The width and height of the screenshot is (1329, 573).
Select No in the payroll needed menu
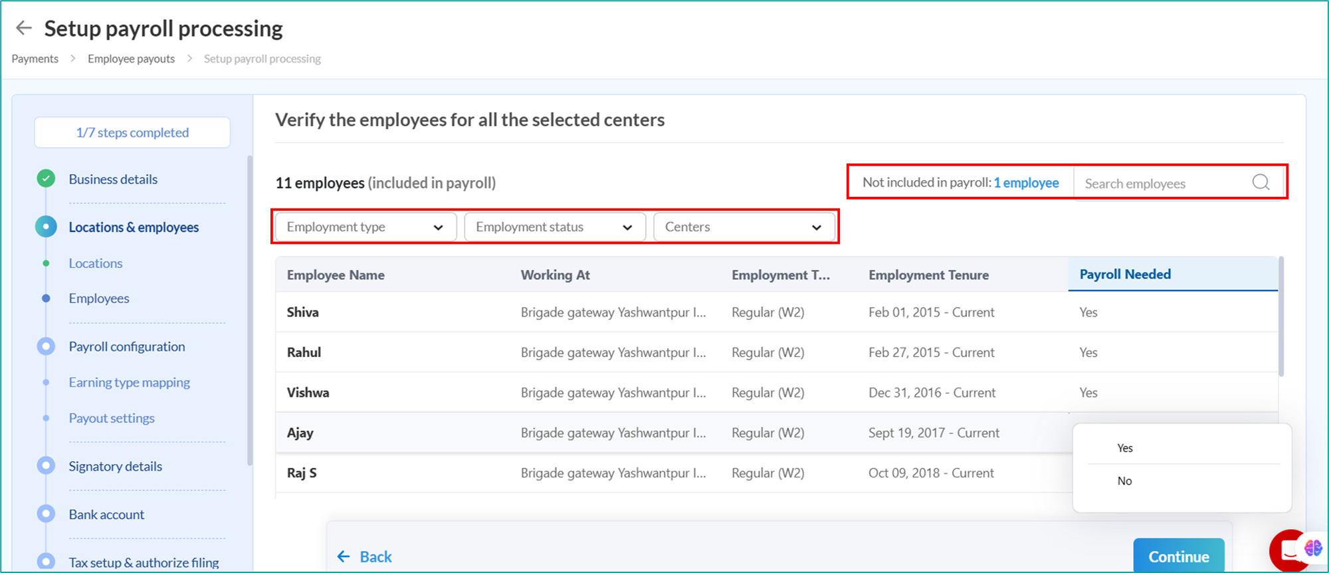point(1124,481)
